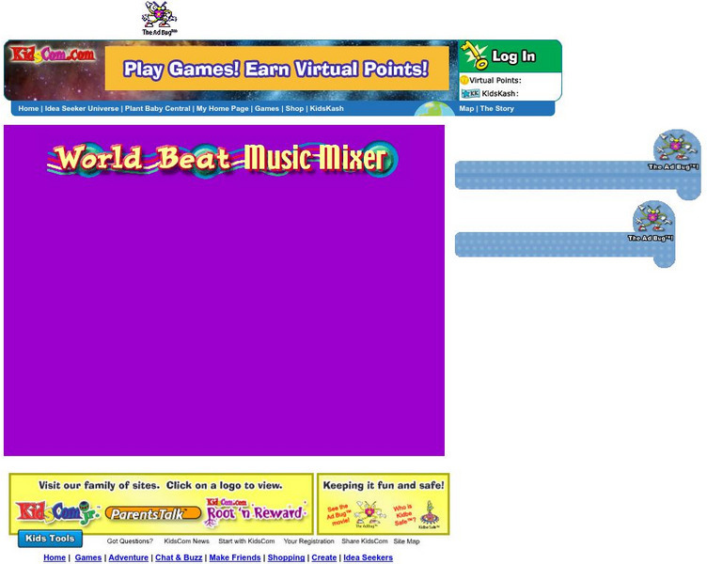
Task: Open the KidsCom.com logo in header
Action: 53,55
